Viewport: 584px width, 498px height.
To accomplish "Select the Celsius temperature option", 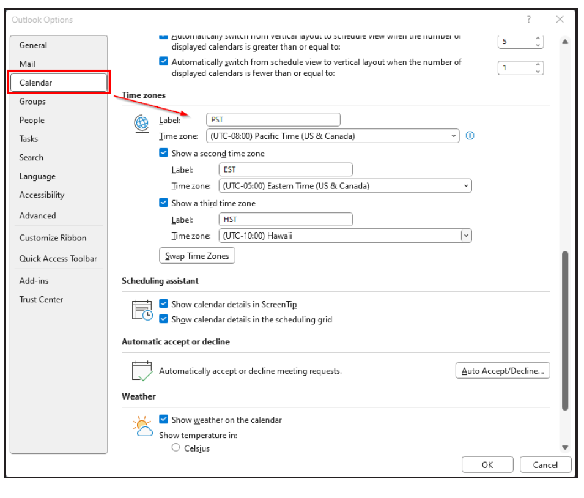I will click(x=176, y=448).
